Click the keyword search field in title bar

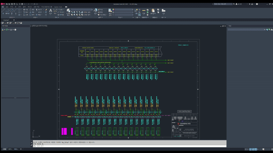pos(223,4)
